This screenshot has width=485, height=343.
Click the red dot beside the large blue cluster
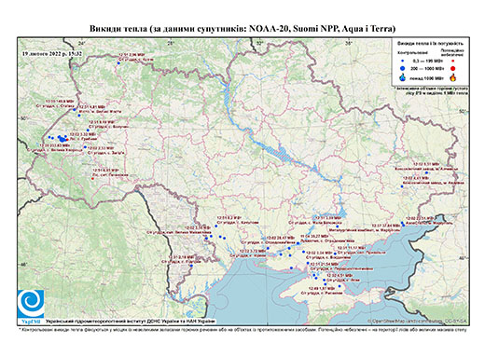click(67, 139)
